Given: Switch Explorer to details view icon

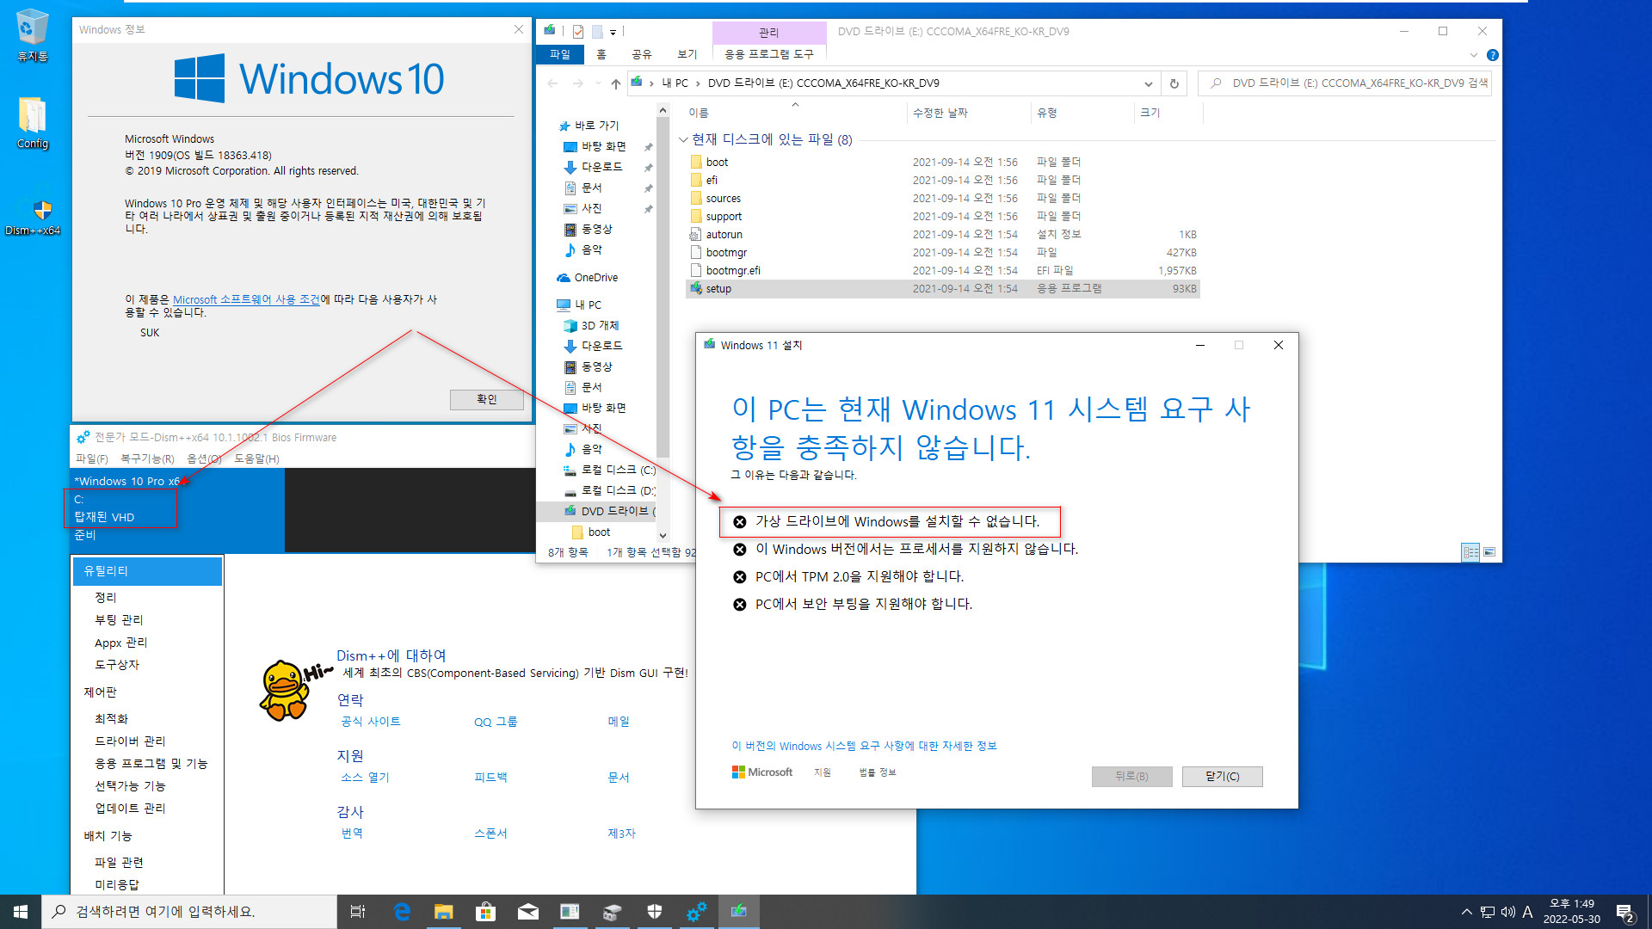Looking at the screenshot, I should tap(1470, 552).
